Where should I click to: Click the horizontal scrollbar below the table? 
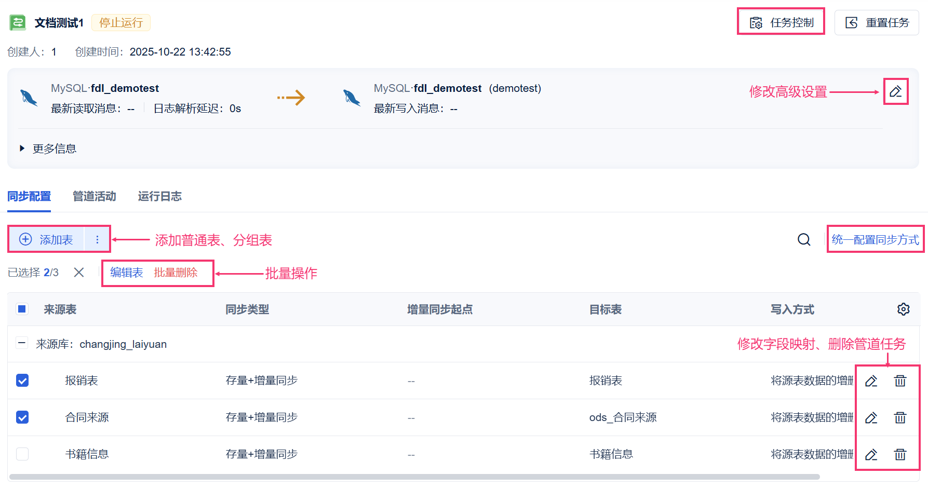coord(414,477)
